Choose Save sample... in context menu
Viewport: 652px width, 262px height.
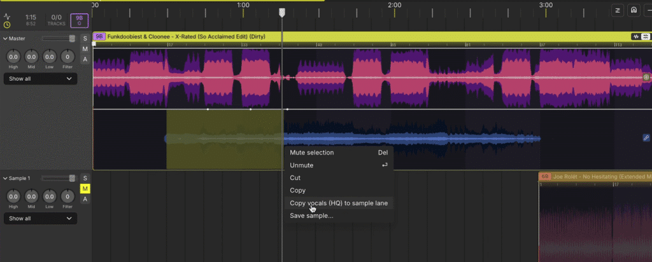(339, 216)
